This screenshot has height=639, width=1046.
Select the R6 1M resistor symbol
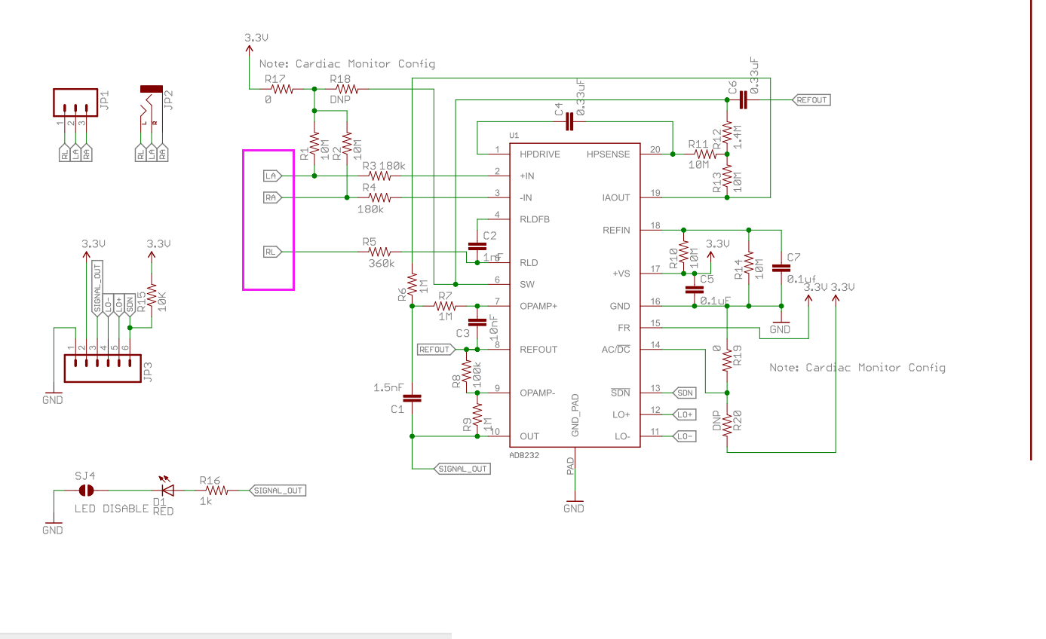point(413,284)
